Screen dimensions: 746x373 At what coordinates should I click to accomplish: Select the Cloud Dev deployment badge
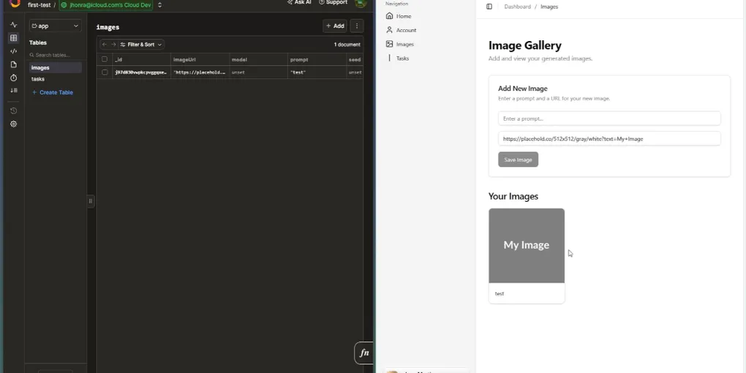[106, 5]
